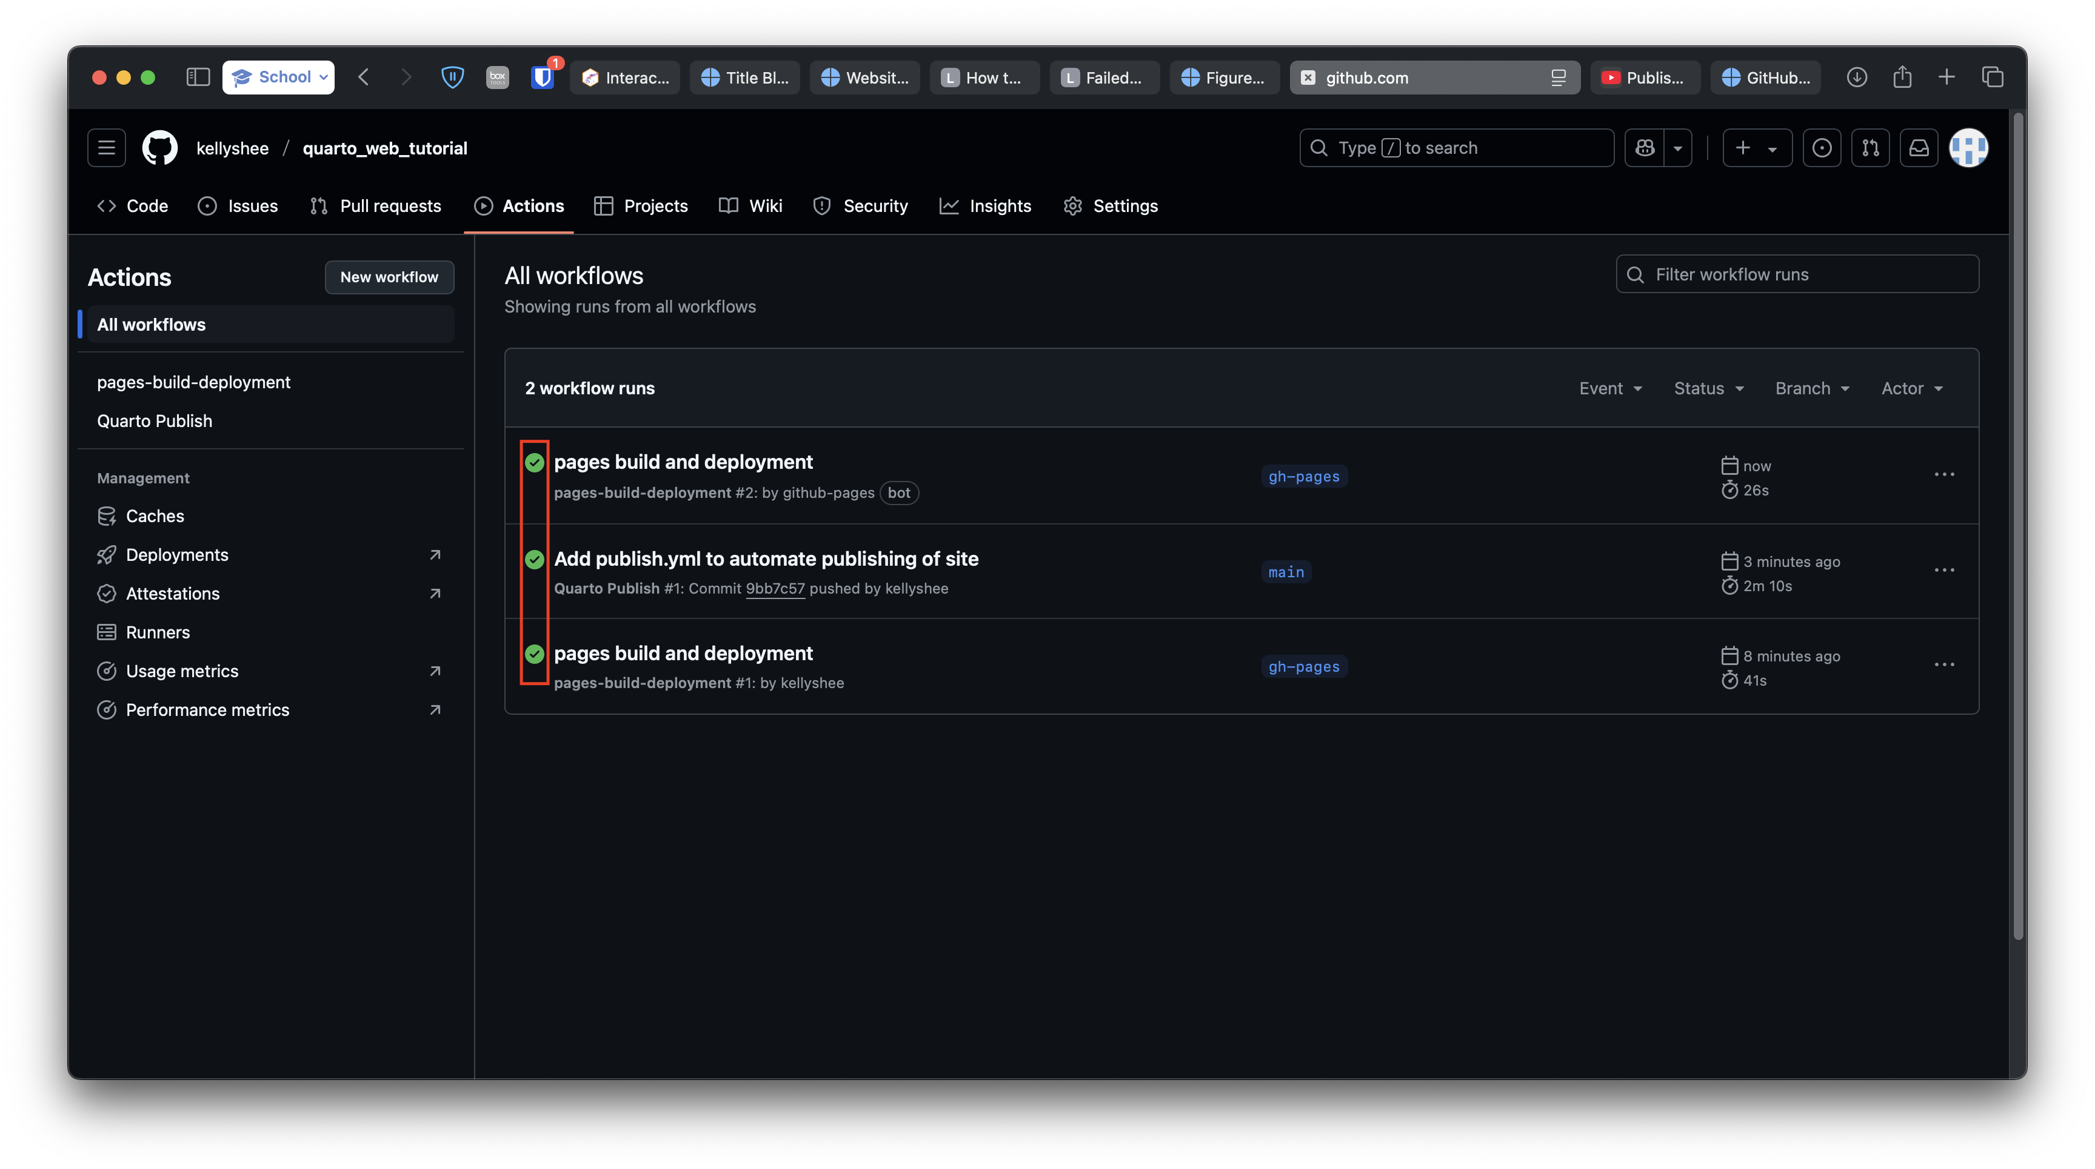Click the GitHub Octocat logo
2095x1169 pixels.
160,148
